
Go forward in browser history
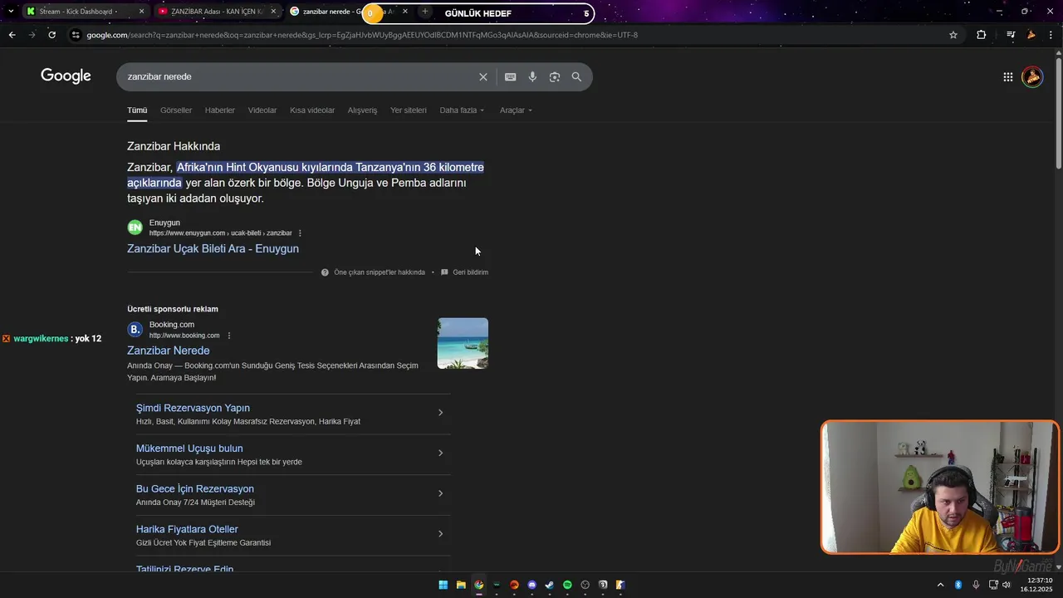pyautogui.click(x=32, y=35)
